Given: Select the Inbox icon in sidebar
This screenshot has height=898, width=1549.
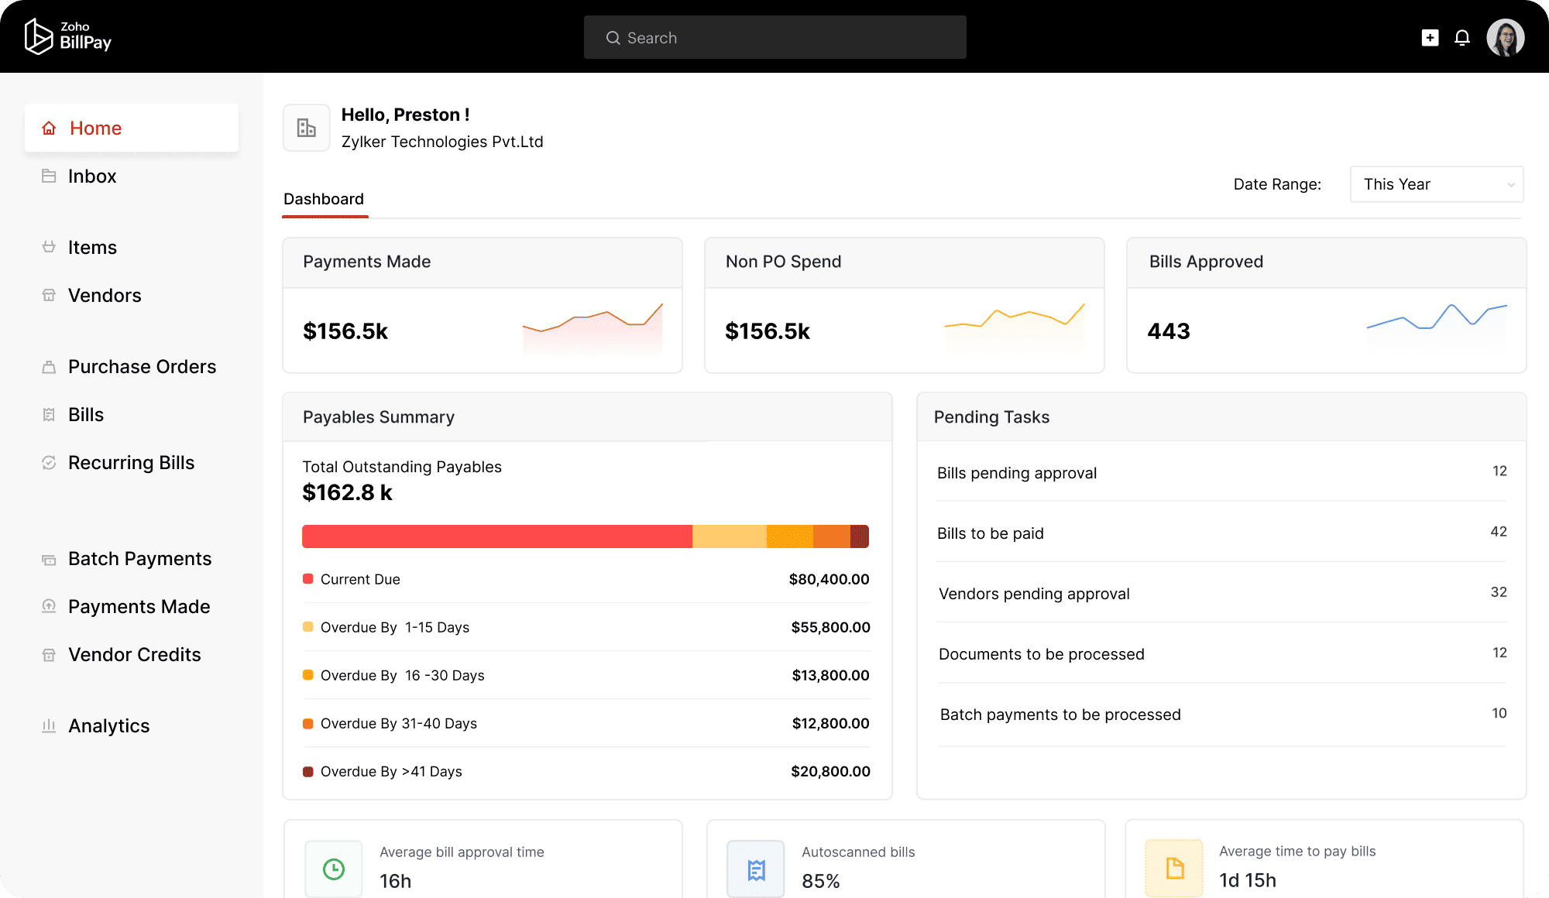Looking at the screenshot, I should 48,176.
